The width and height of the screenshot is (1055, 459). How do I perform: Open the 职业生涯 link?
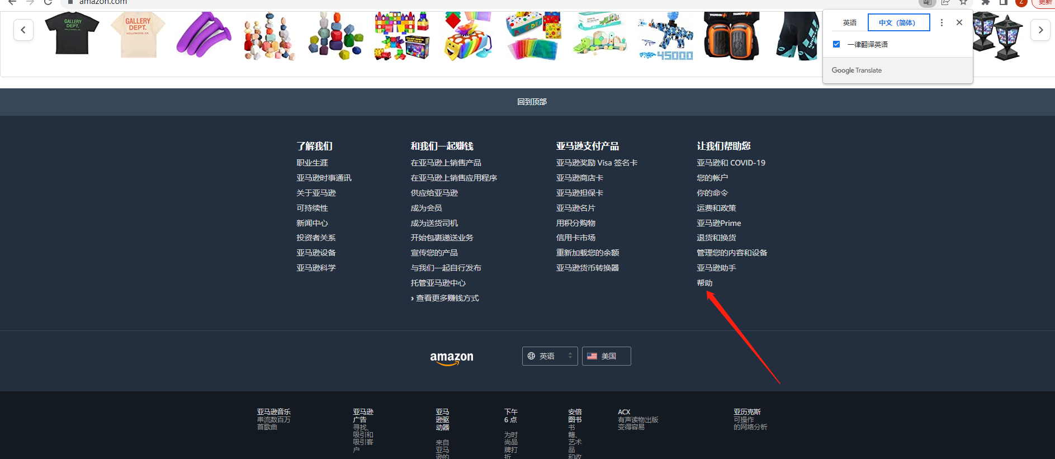pyautogui.click(x=312, y=163)
